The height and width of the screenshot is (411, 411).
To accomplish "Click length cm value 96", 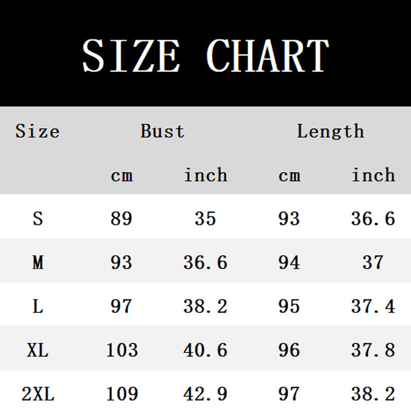I will point(289,350).
